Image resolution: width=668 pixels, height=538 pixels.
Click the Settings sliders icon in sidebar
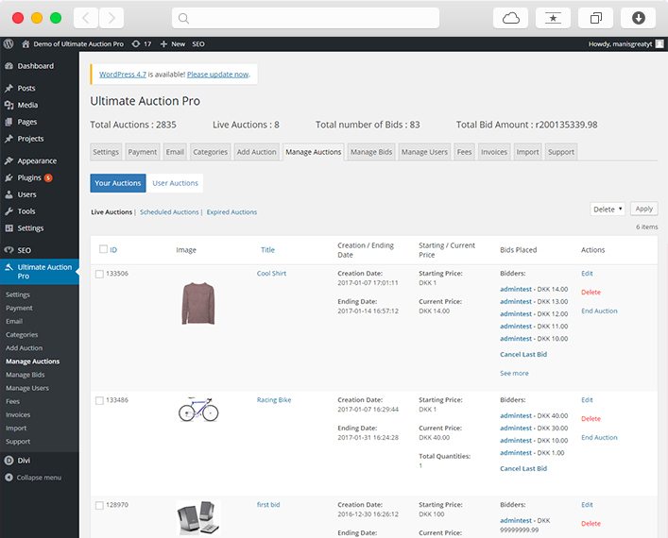[x=9, y=228]
